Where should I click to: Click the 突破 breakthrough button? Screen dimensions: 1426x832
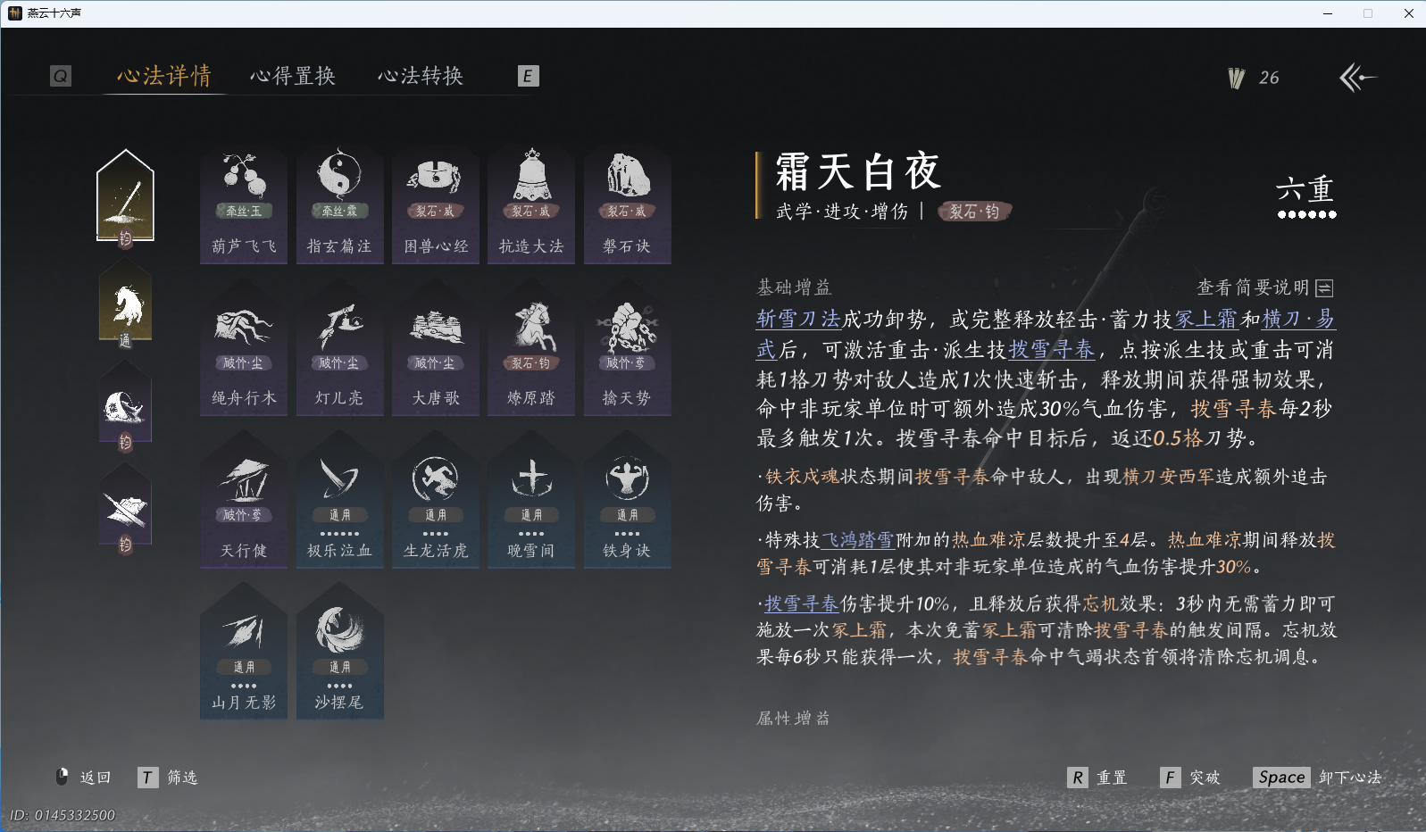1190,778
